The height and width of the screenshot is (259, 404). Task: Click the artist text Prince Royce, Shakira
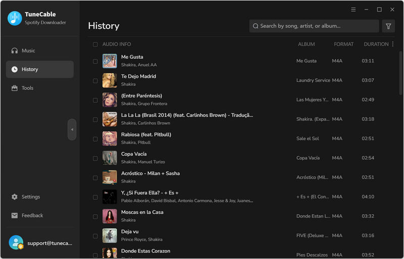pyautogui.click(x=142, y=239)
